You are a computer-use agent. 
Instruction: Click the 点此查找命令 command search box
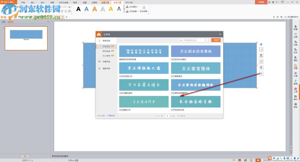(x=292, y=17)
